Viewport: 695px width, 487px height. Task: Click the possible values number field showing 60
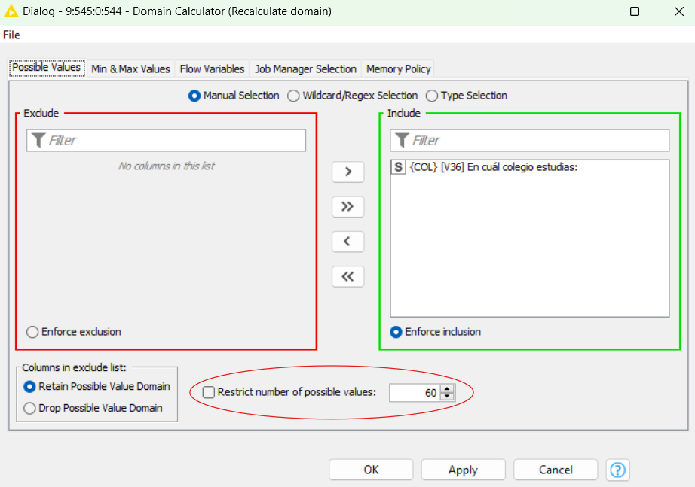(414, 393)
